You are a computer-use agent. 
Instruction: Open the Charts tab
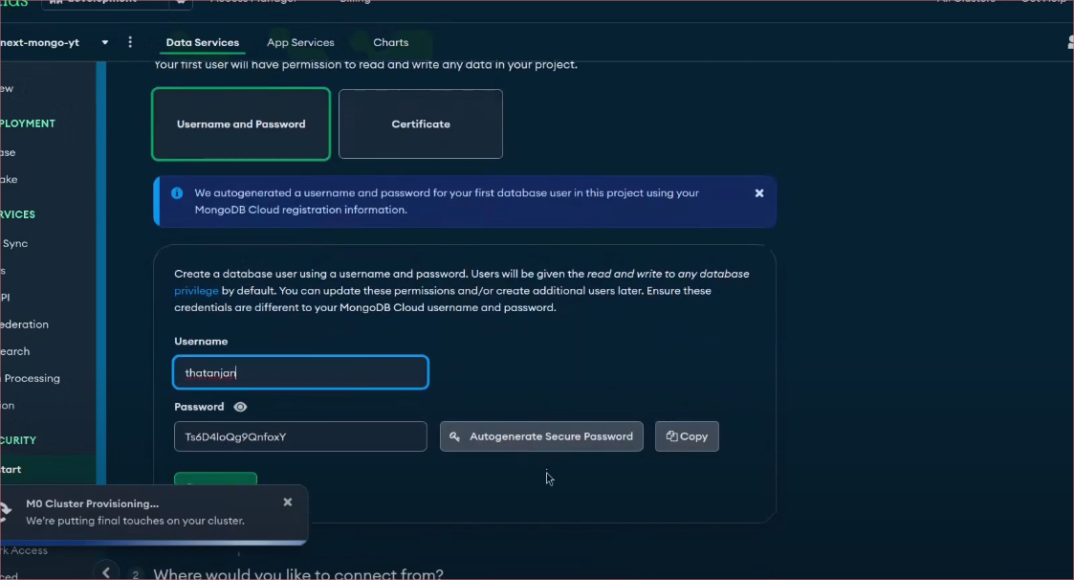(390, 42)
